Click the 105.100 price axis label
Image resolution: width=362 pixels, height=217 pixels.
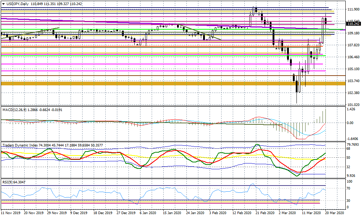pyautogui.click(x=353, y=69)
